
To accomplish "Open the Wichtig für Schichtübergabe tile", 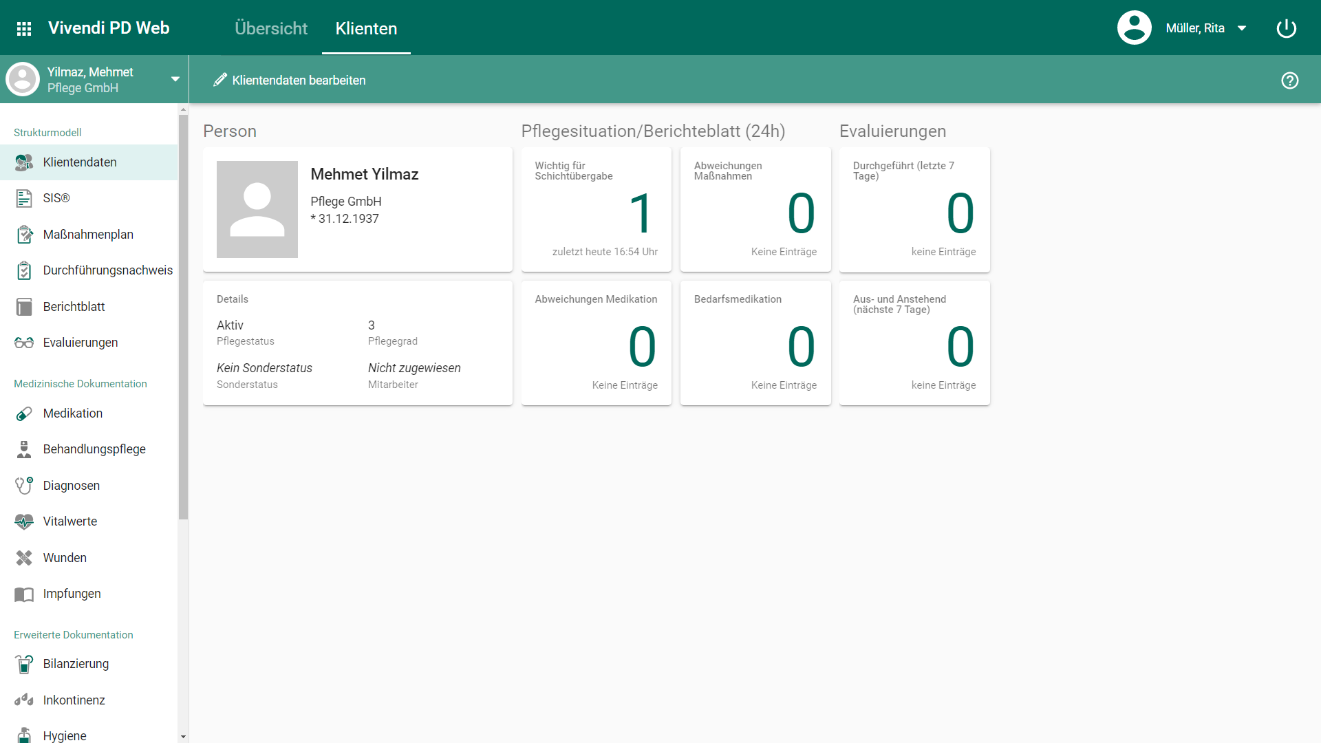I will [x=596, y=210].
